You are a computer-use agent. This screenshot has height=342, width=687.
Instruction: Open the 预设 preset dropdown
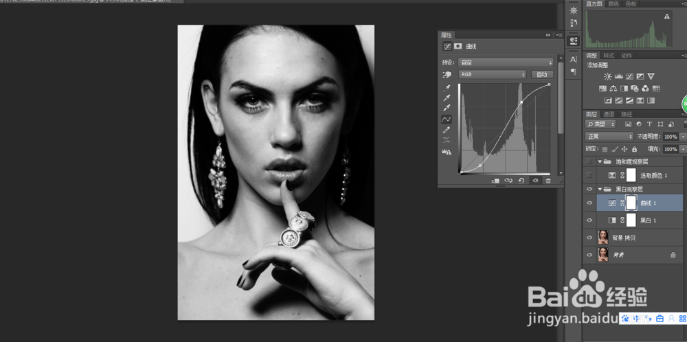506,62
